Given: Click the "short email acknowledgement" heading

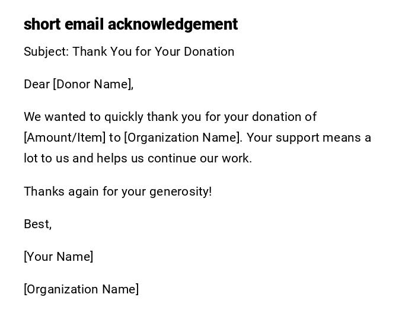Looking at the screenshot, I should pos(130,24).
